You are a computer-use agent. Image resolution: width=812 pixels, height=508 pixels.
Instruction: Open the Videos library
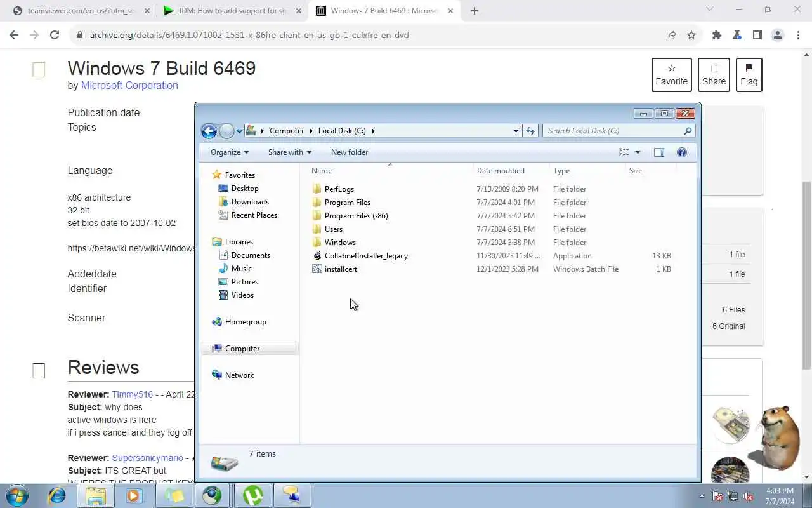(242, 295)
